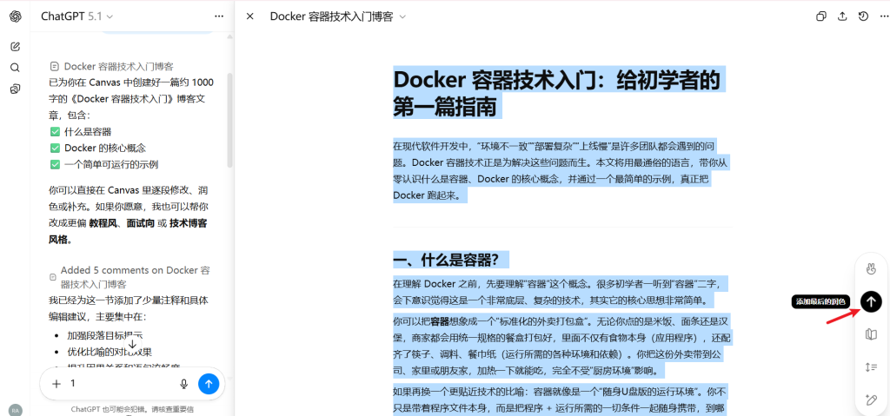
Task: Click the black arrow add final polish button
Action: coord(871,301)
